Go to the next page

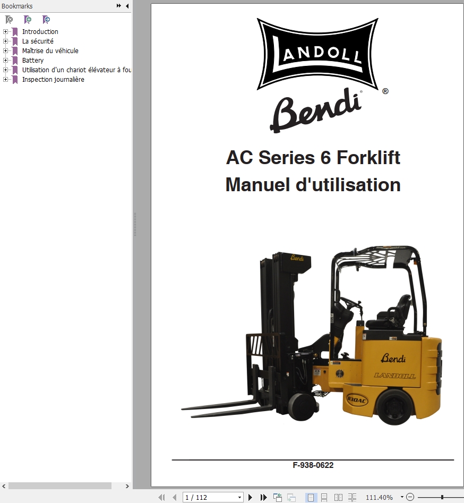[x=251, y=497]
